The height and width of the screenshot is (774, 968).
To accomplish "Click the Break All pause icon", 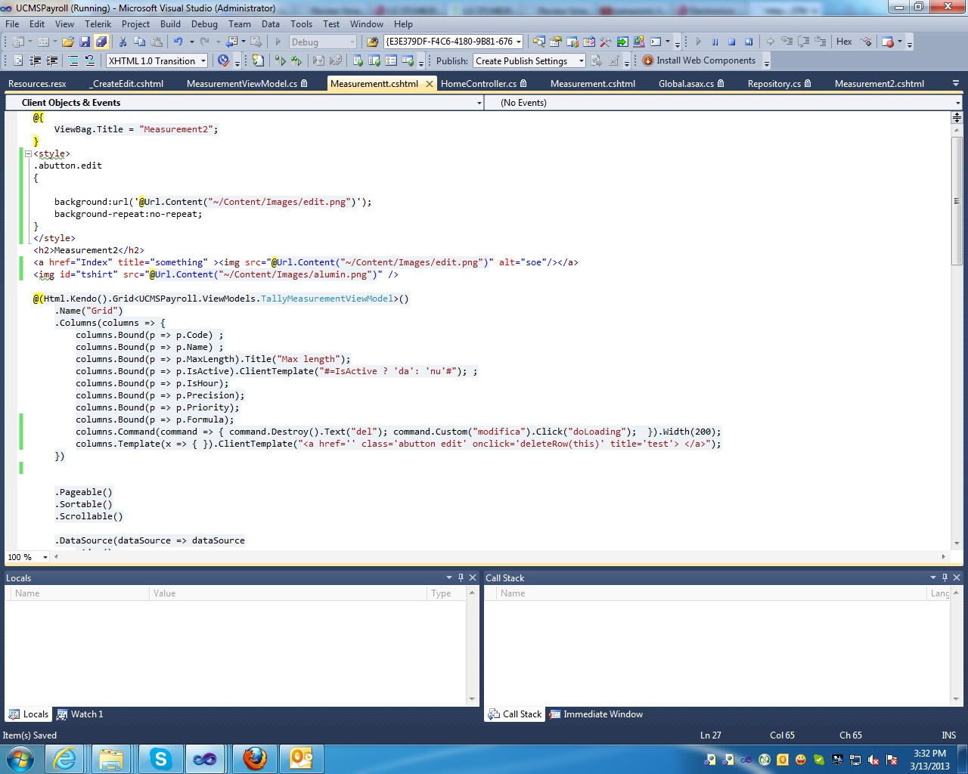I will pos(715,42).
